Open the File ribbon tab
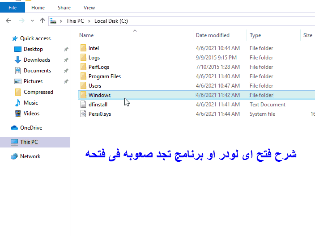 (13, 8)
